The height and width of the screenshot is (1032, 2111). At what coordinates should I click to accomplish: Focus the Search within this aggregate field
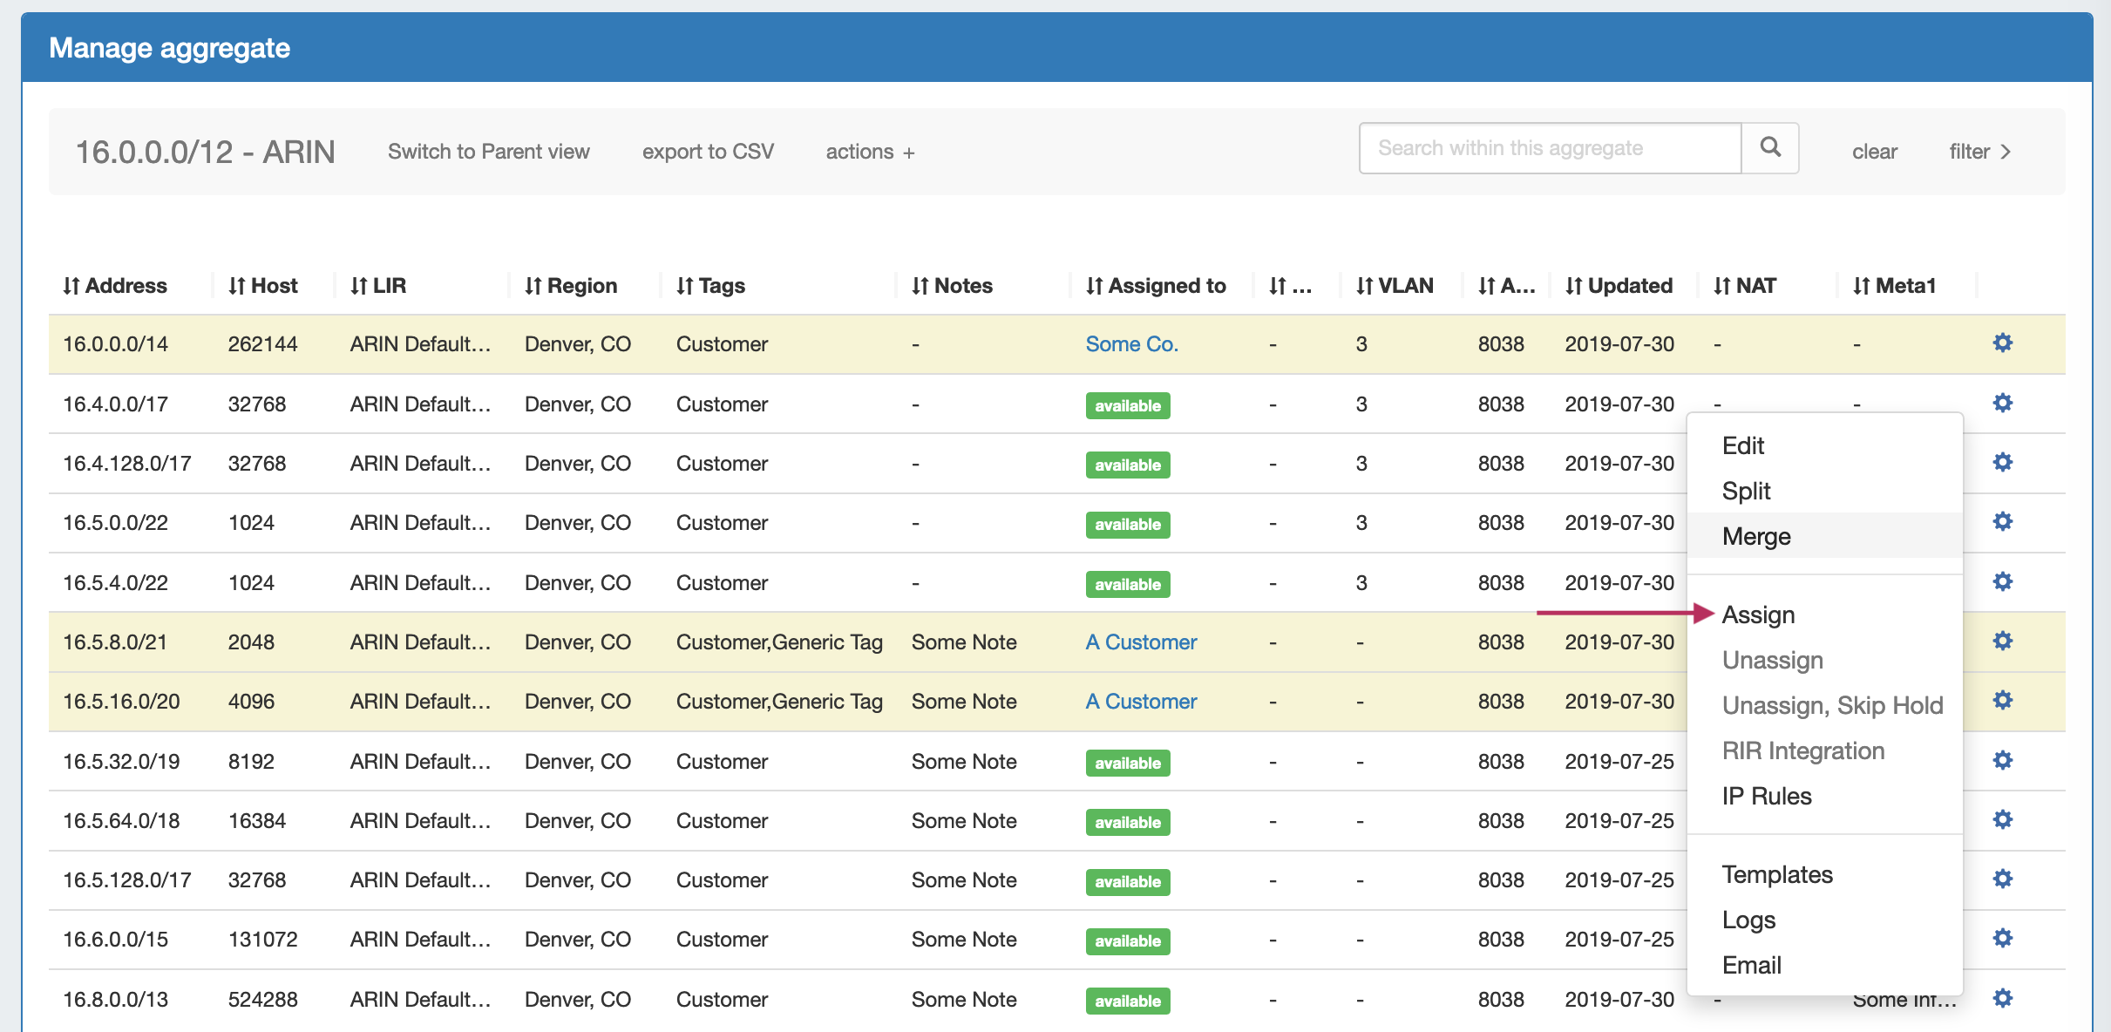pos(1550,148)
